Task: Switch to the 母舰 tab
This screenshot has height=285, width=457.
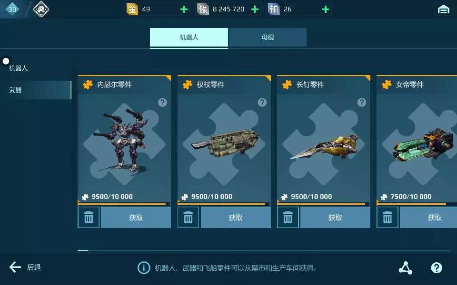Action: pyautogui.click(x=268, y=37)
